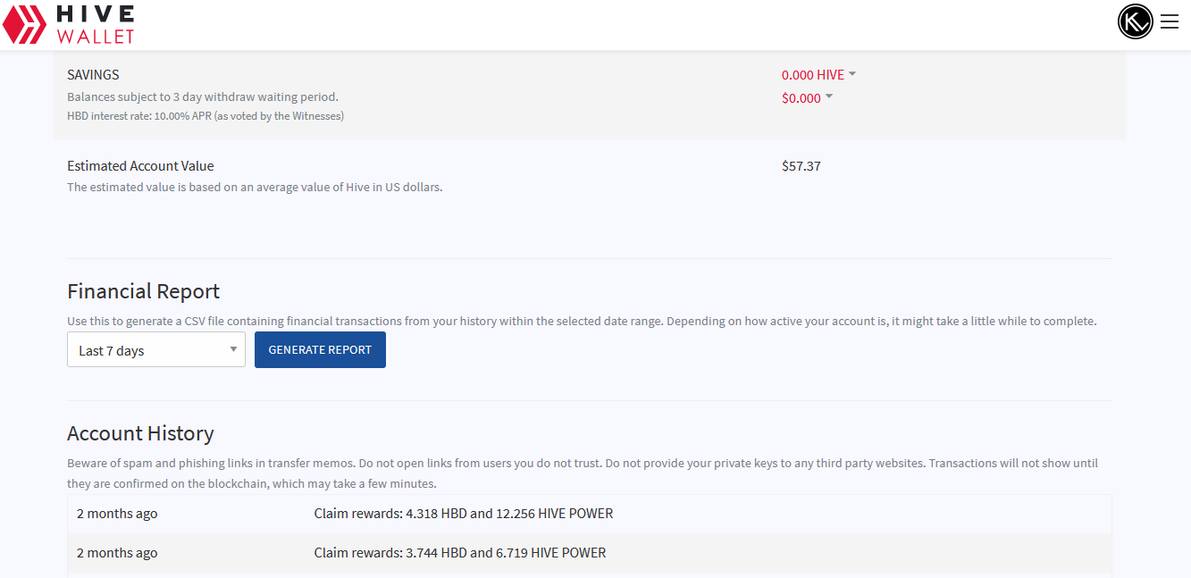The image size is (1191, 578).
Task: Click the 3 day withdraw waiting period note
Action: coord(203,96)
